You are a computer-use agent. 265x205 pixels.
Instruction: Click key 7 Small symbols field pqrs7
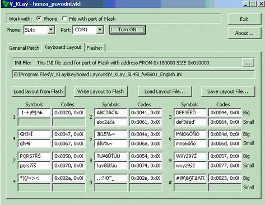(x=34, y=165)
